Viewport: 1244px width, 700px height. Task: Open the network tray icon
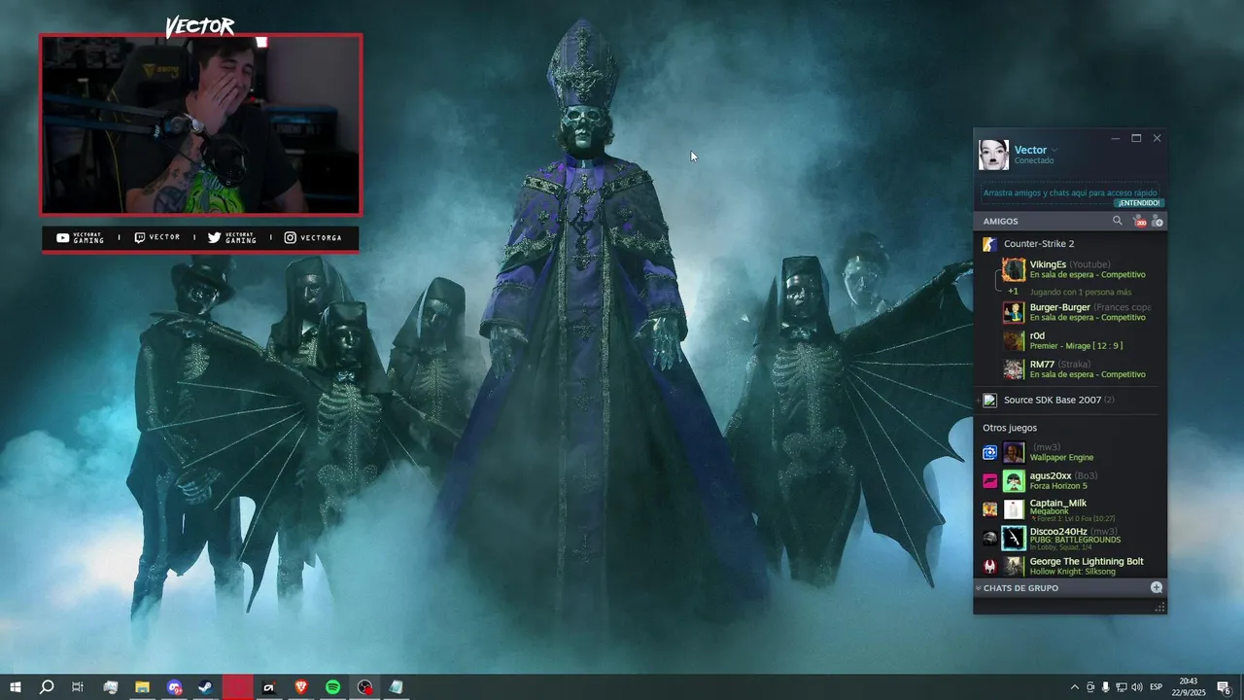click(x=1121, y=687)
